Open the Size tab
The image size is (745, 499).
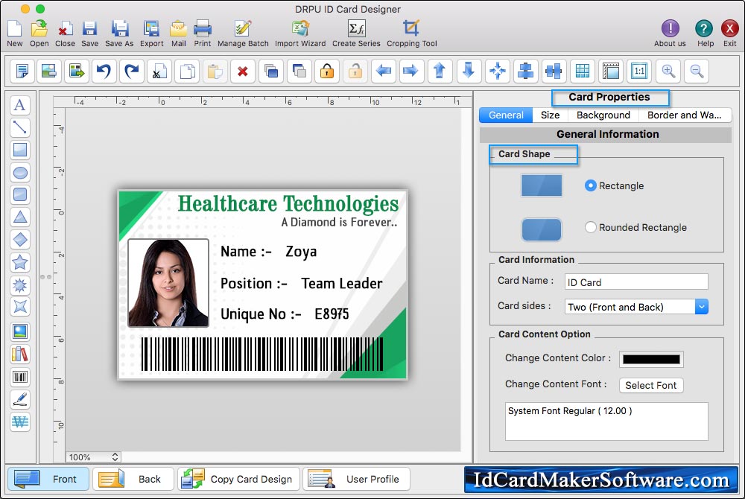pyautogui.click(x=550, y=115)
